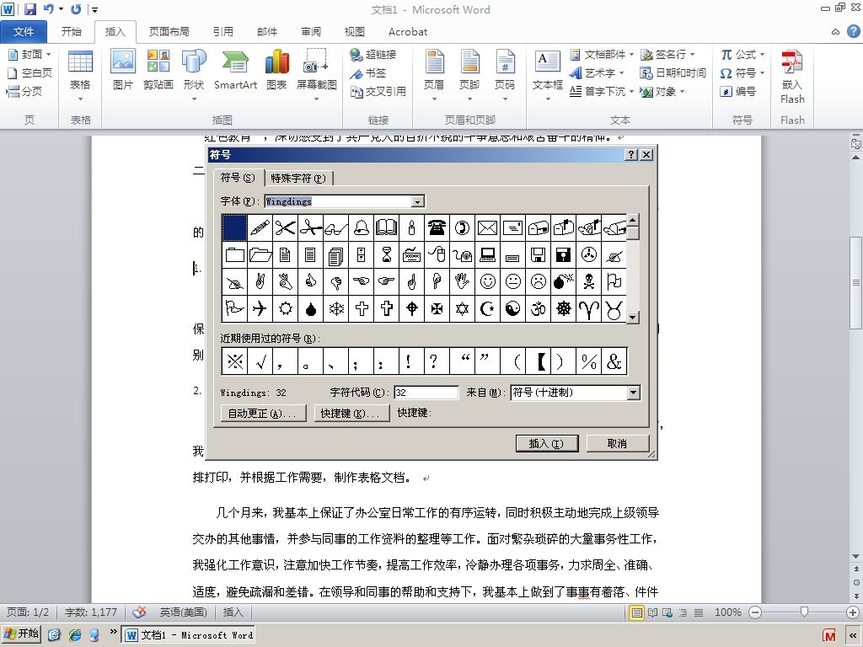Switch to Special Characters (特殊字符) tab
863x647 pixels.
(298, 179)
